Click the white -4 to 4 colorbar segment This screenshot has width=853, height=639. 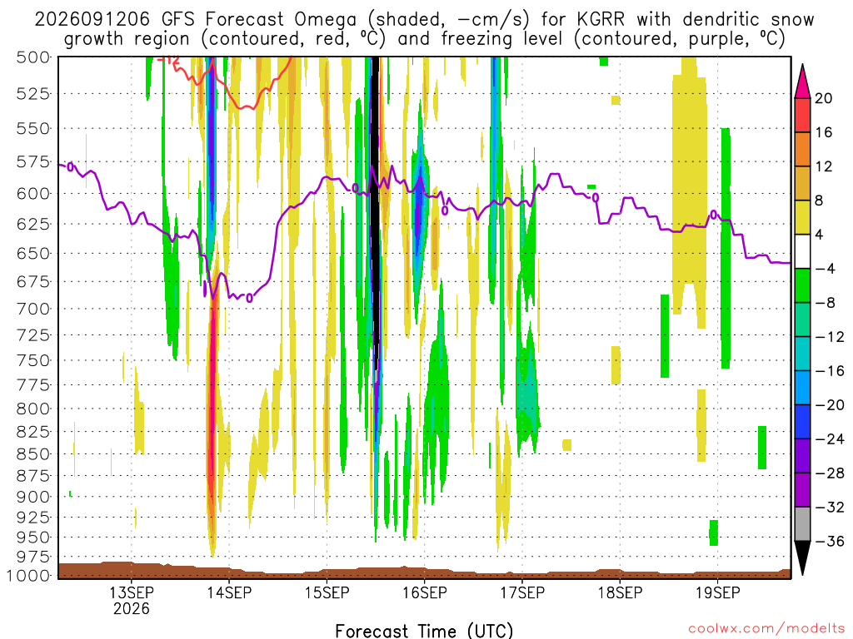[x=802, y=251]
